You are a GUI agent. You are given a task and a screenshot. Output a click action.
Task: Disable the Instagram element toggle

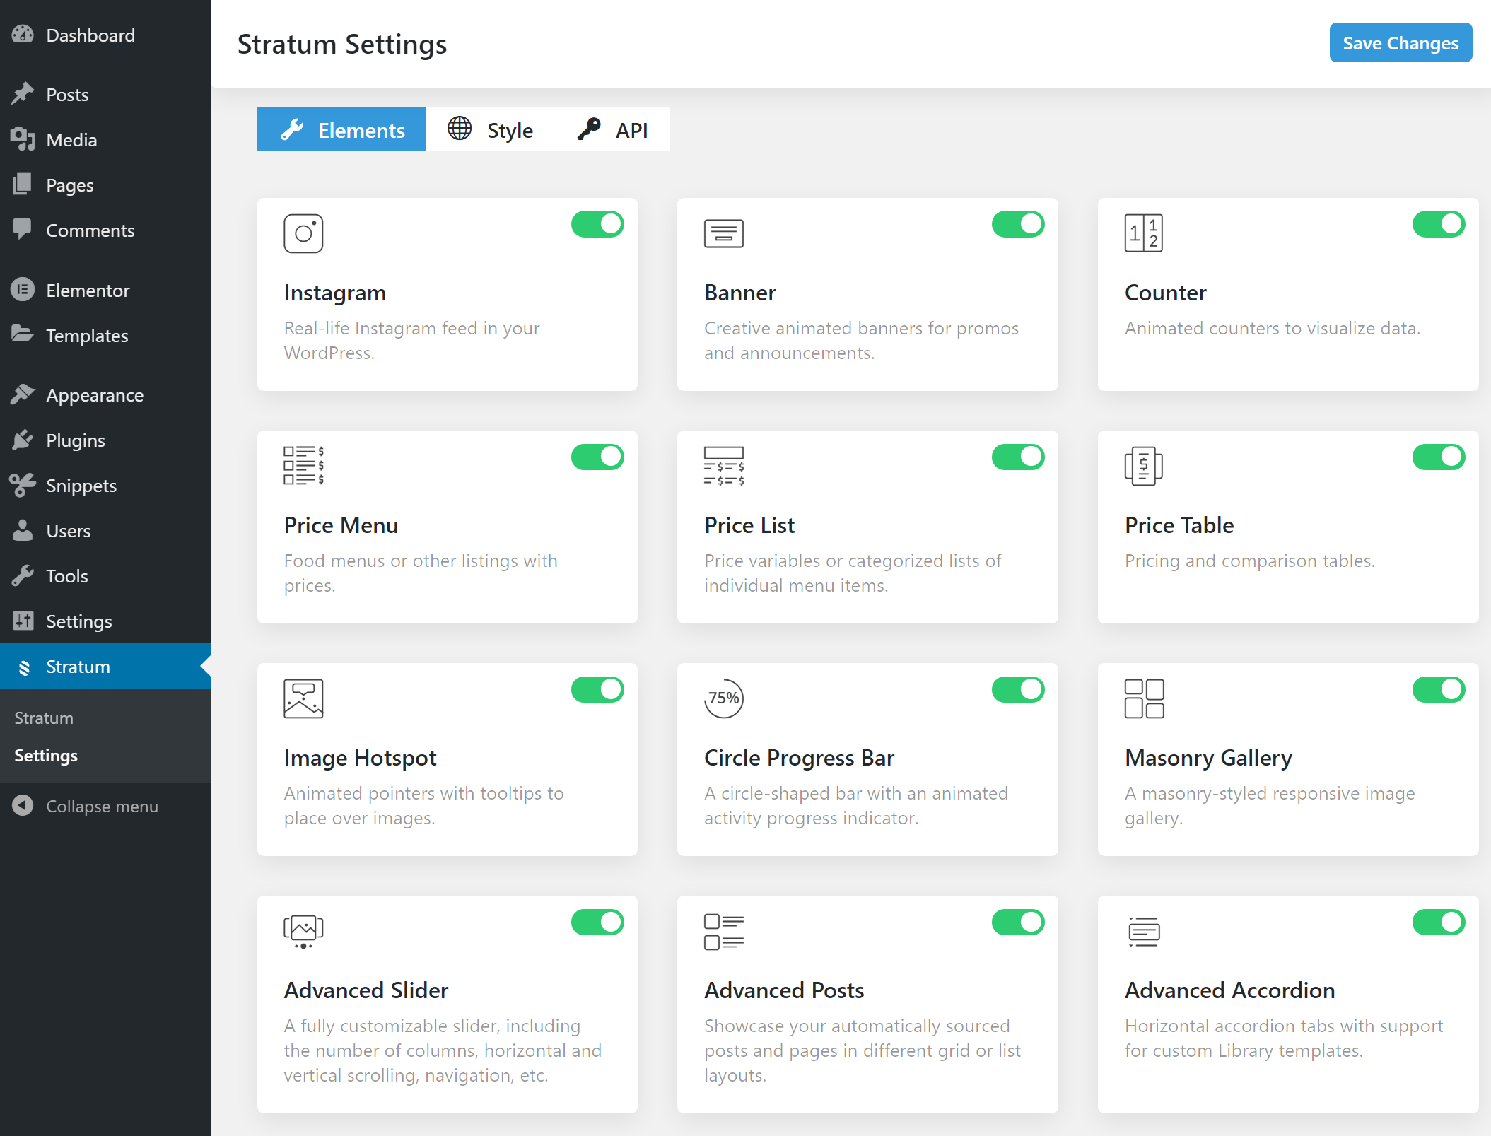coord(597,224)
